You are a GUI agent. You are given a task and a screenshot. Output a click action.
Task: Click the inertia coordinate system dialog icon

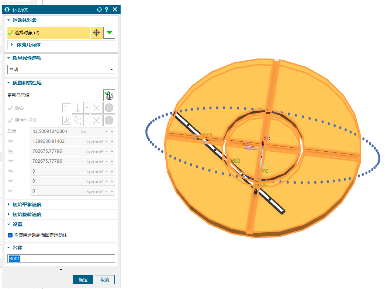click(67, 120)
